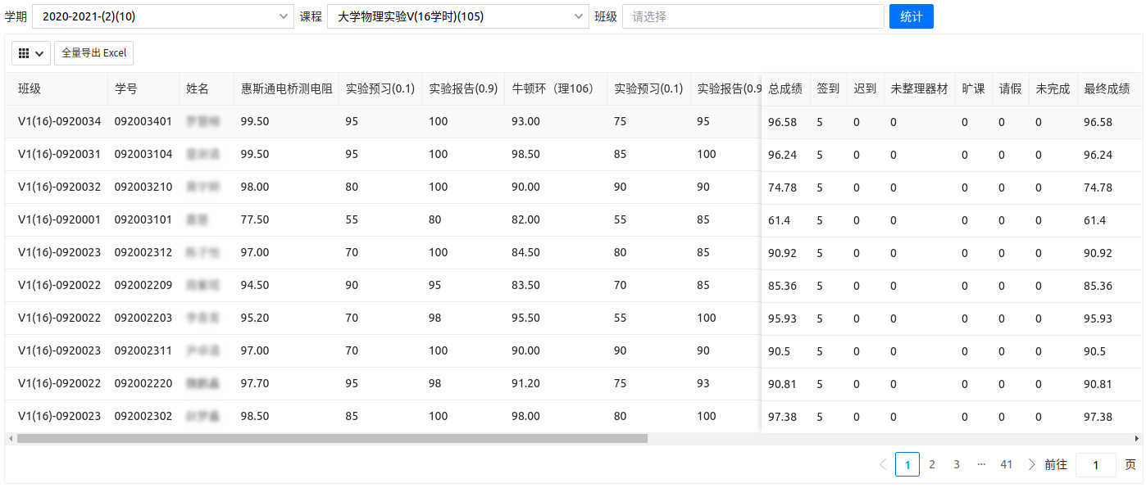This screenshot has width=1146, height=488.
Task: Click the 全量导出 Excel button
Action: [x=94, y=53]
